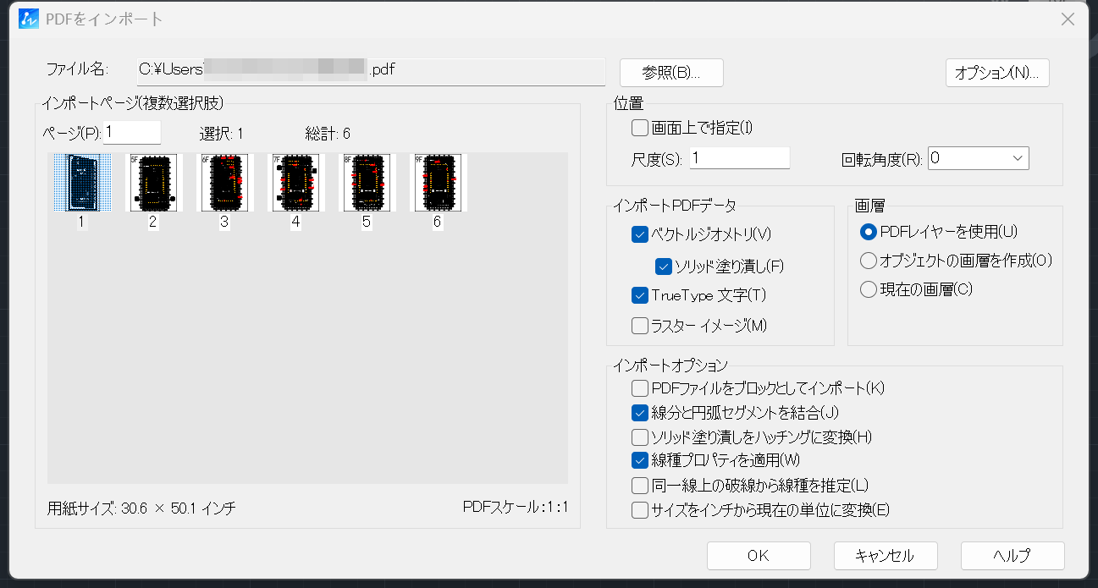Click the 選択: 1 selection count text
1098x588 pixels.
[221, 134]
